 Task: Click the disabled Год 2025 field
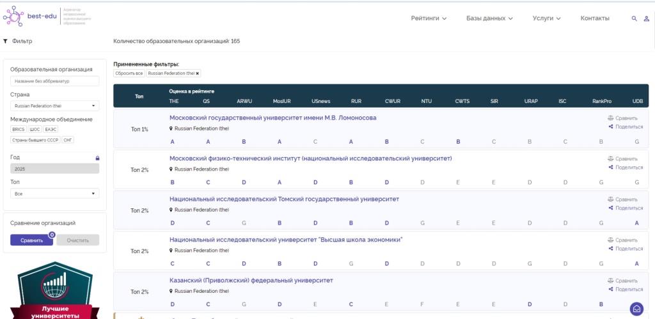pyautogui.click(x=55, y=169)
